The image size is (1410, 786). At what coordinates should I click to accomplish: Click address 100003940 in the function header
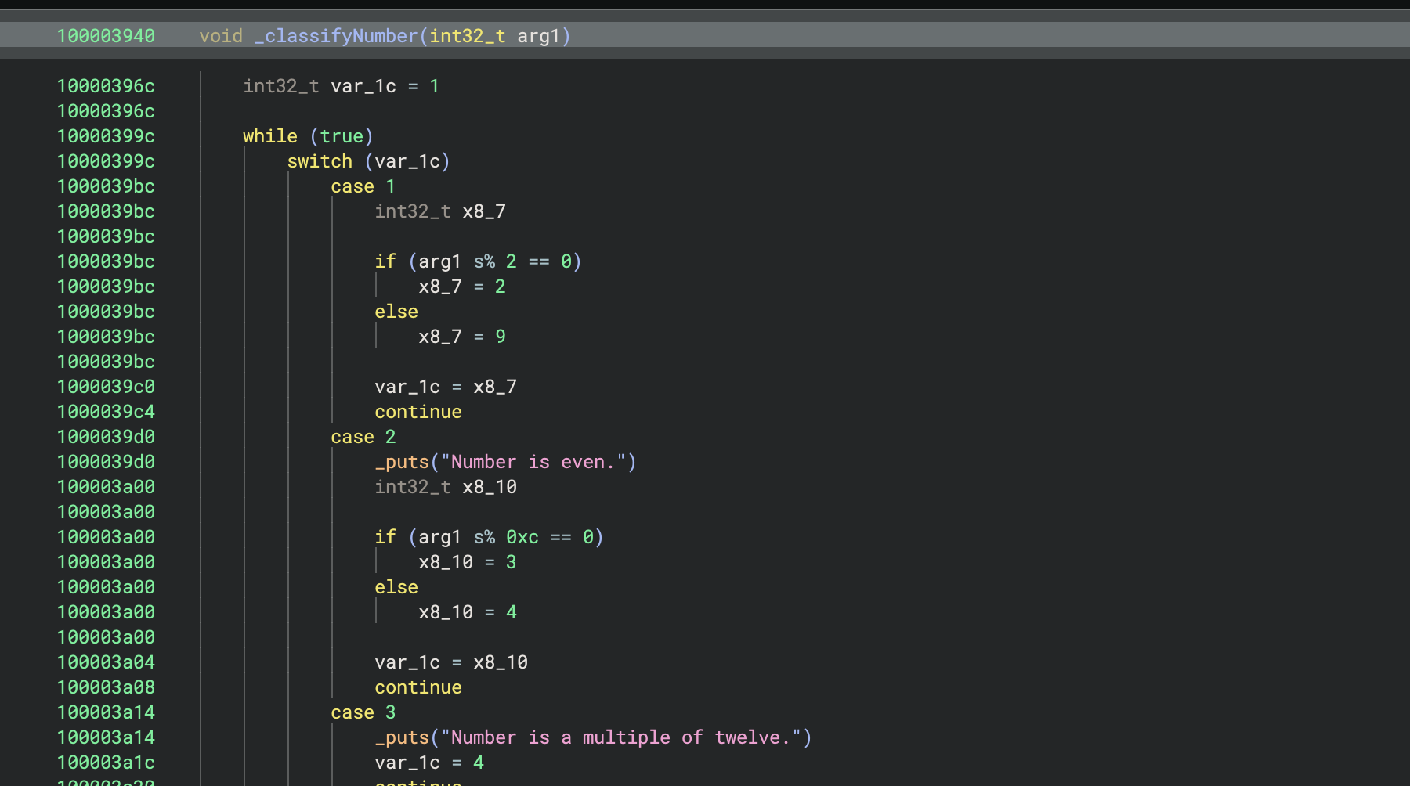coord(106,36)
